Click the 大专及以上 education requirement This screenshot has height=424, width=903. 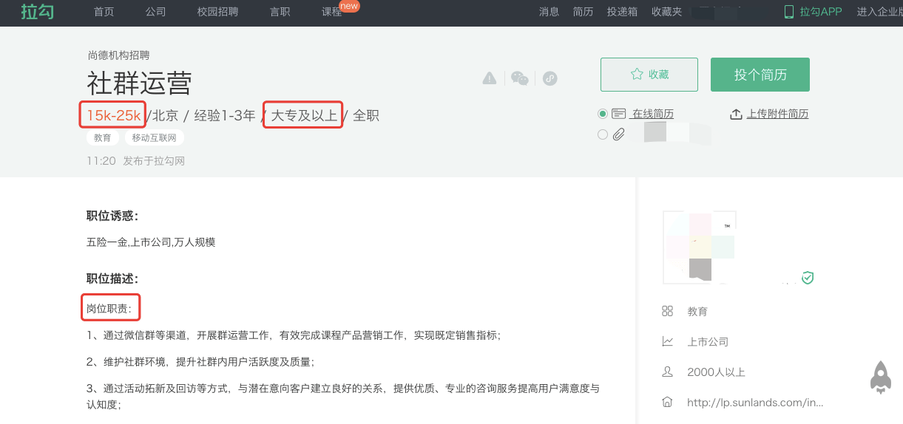pyautogui.click(x=304, y=115)
